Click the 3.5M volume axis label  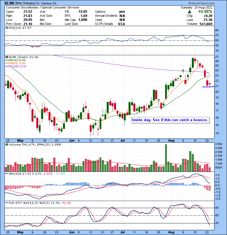218,144
